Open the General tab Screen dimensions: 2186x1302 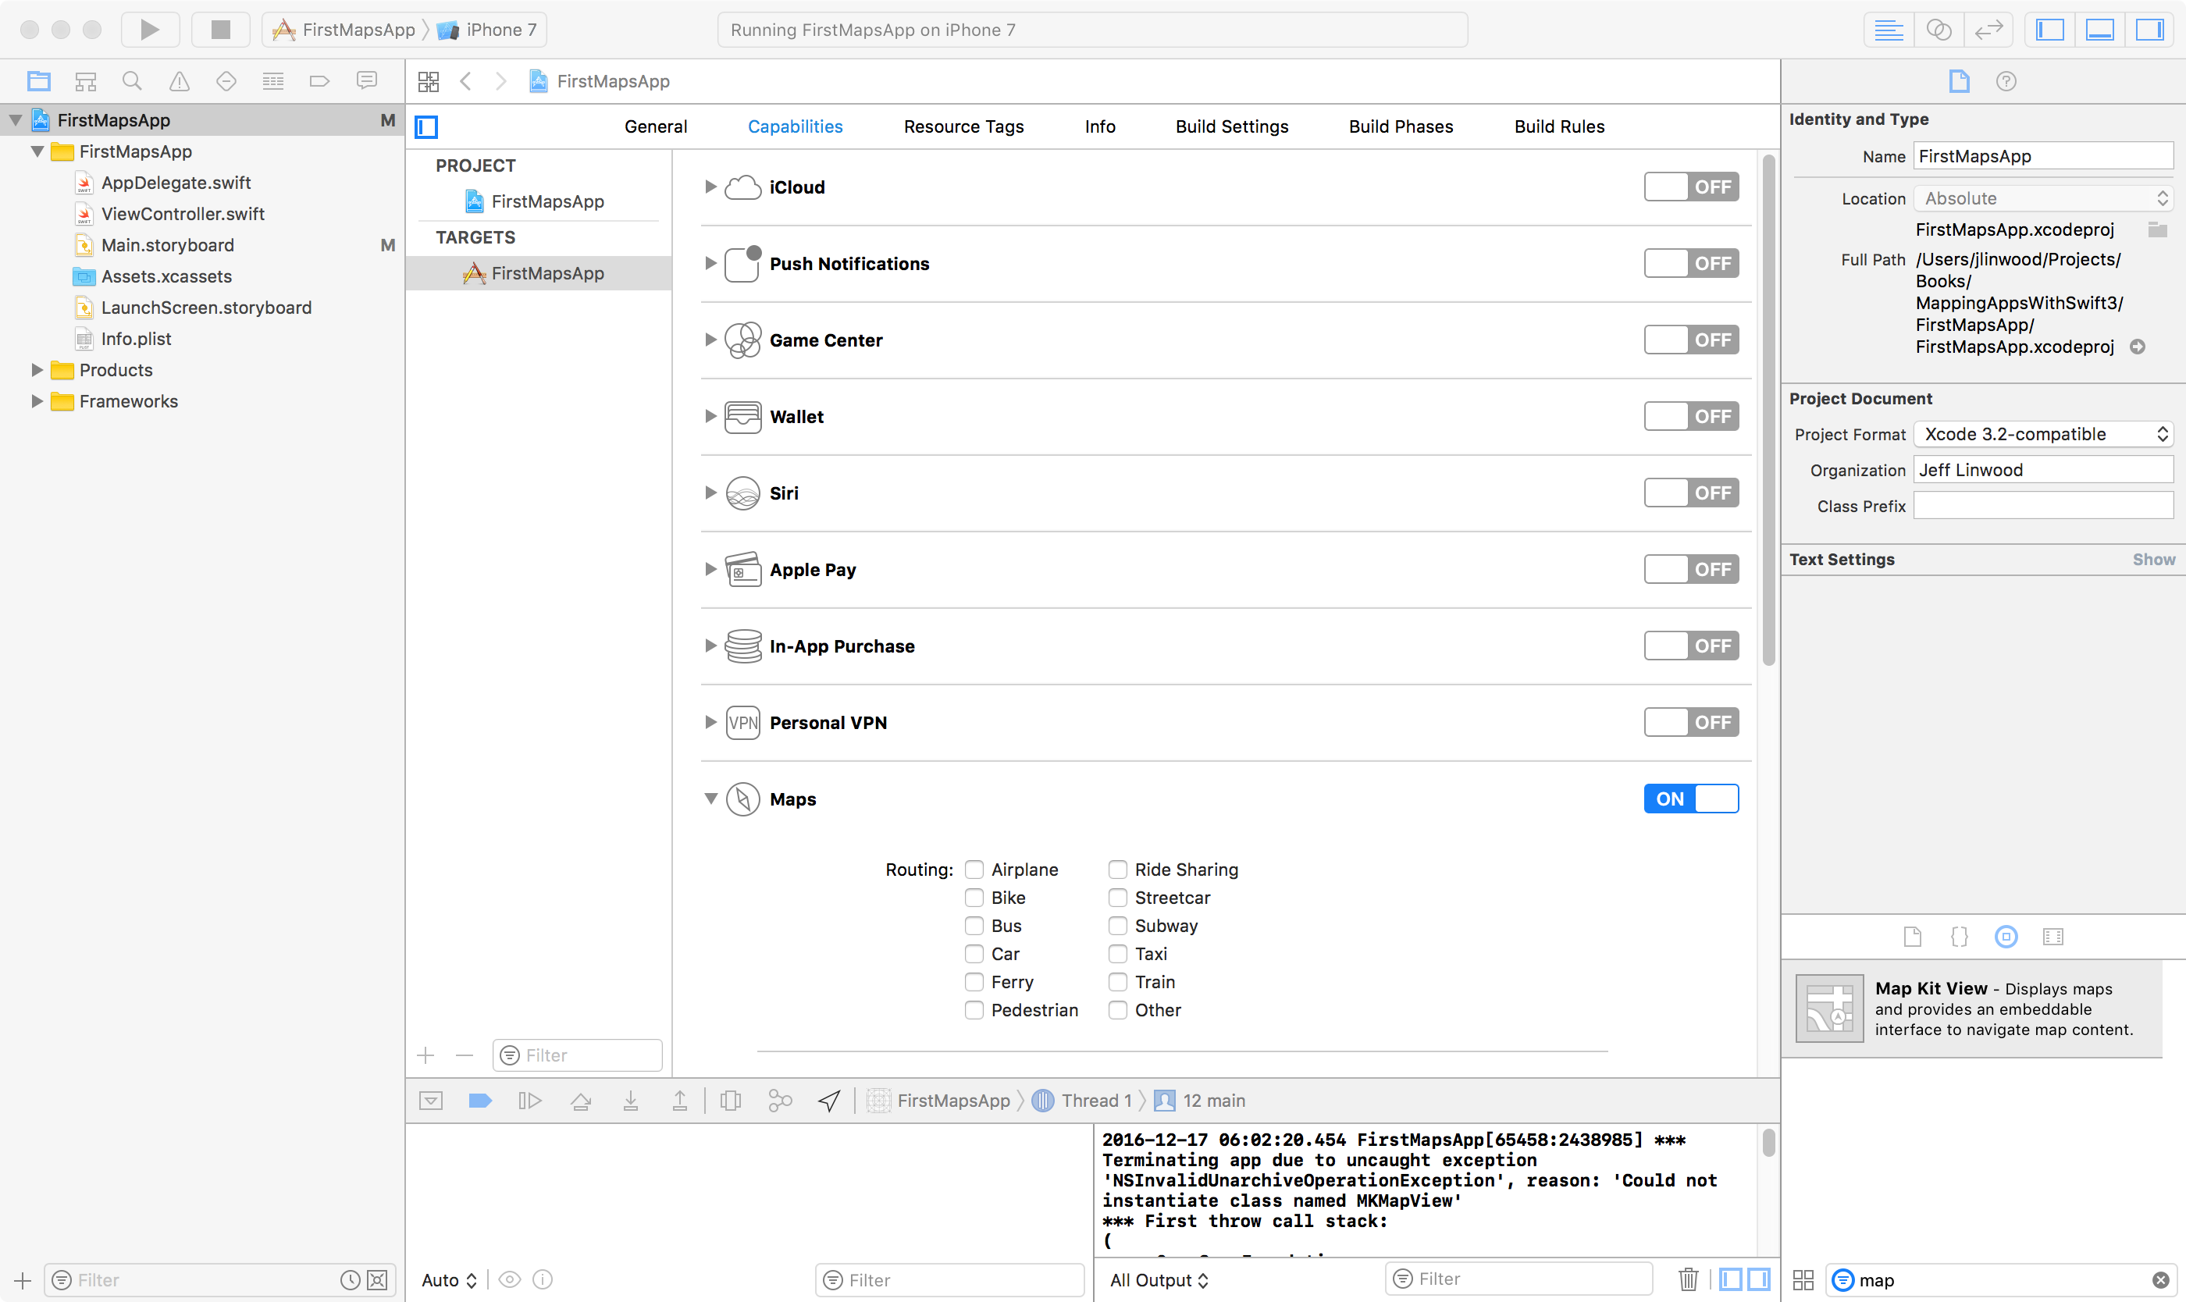click(655, 126)
